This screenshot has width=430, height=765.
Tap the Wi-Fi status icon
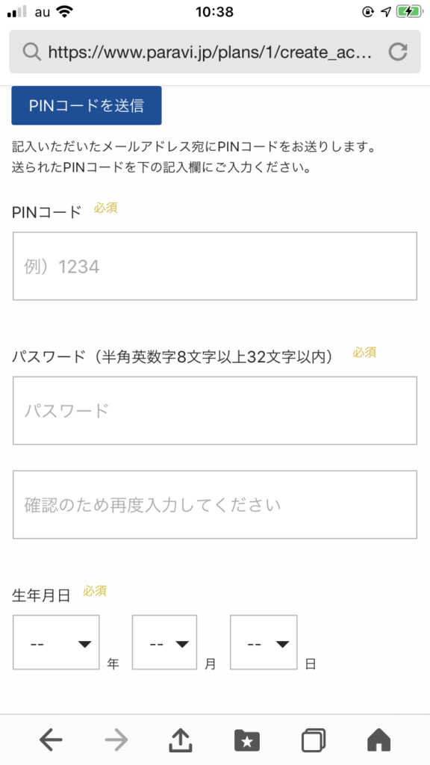64,12
